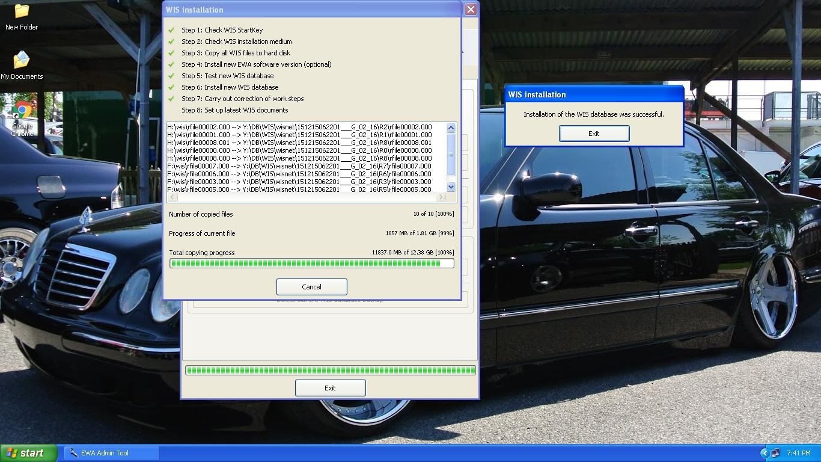Screen dimensions: 821x462
Task: Click the total copying progress bar
Action: tap(311, 263)
